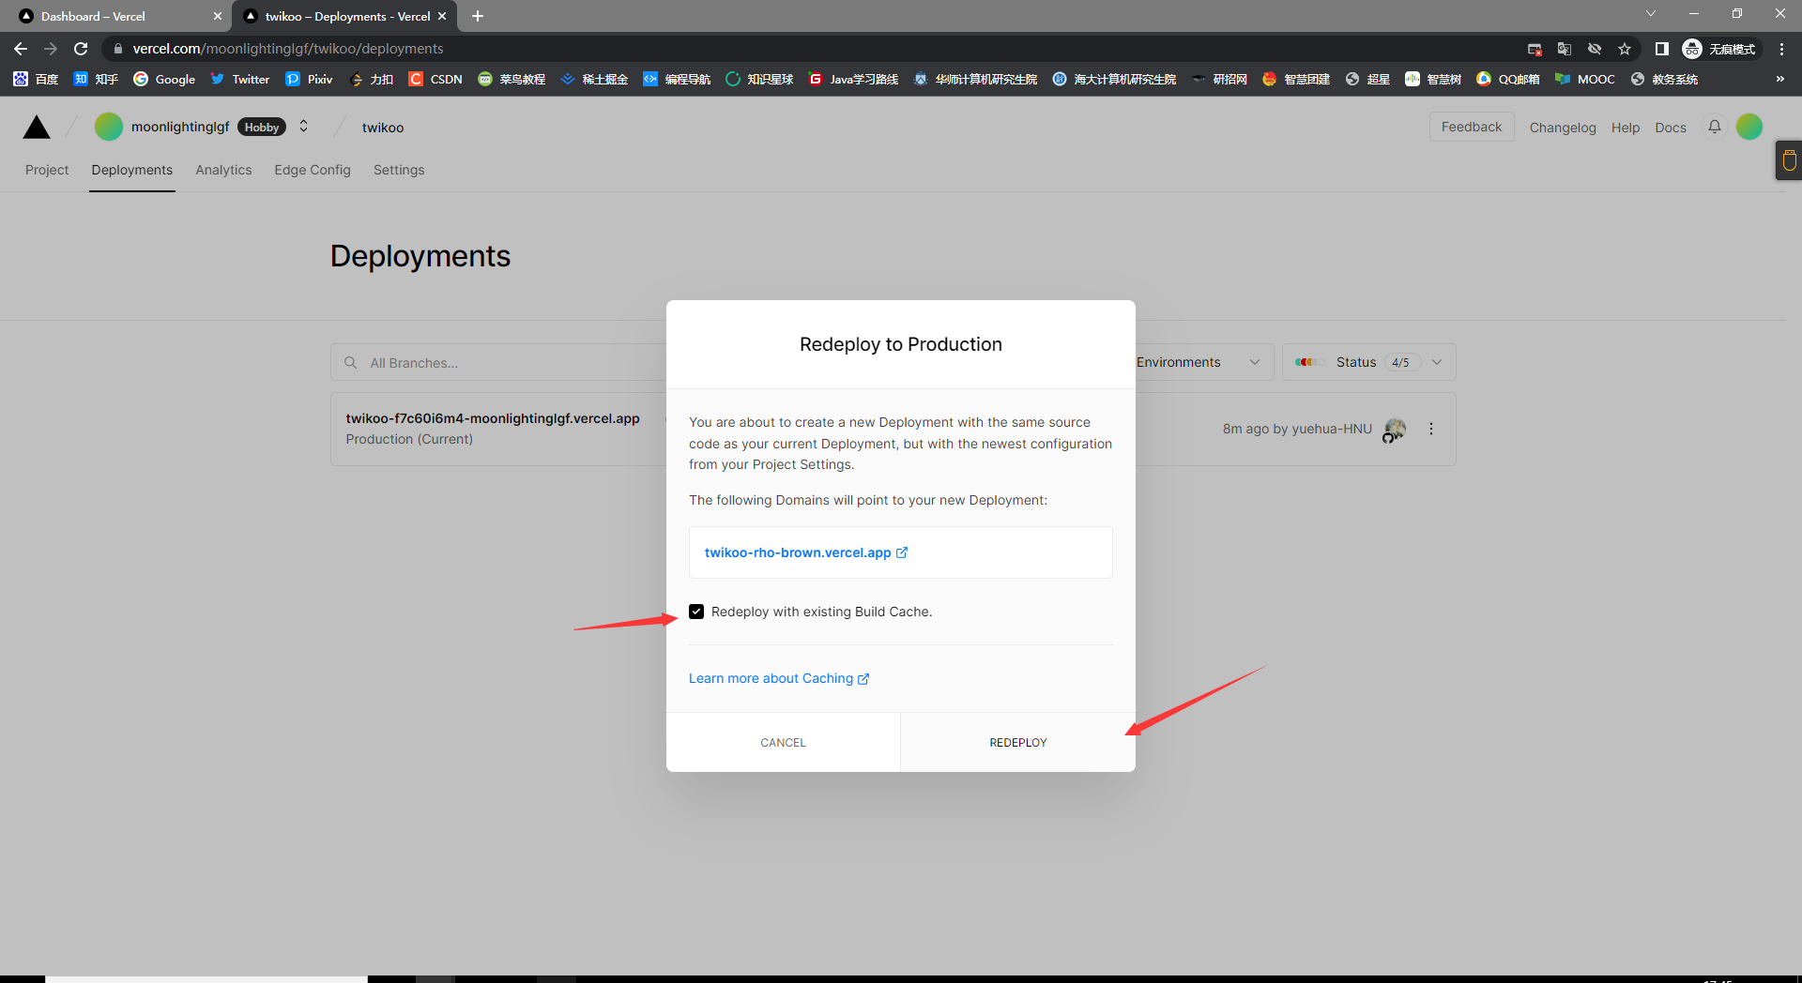Open the notifications bell

pos(1714,127)
